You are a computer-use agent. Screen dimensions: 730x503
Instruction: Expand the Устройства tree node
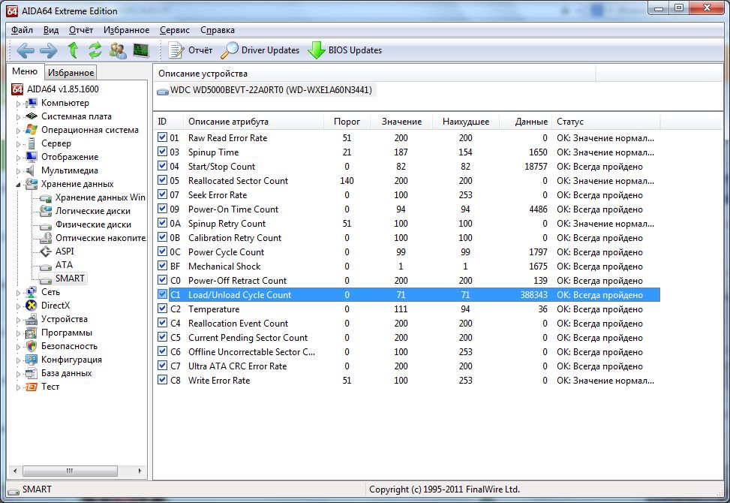tap(19, 320)
